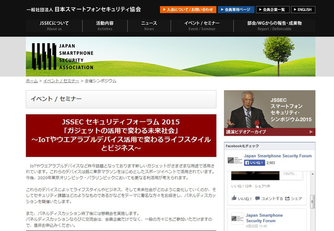Open the Japan Smartphone Security Forum Facebook link

pos(278,156)
